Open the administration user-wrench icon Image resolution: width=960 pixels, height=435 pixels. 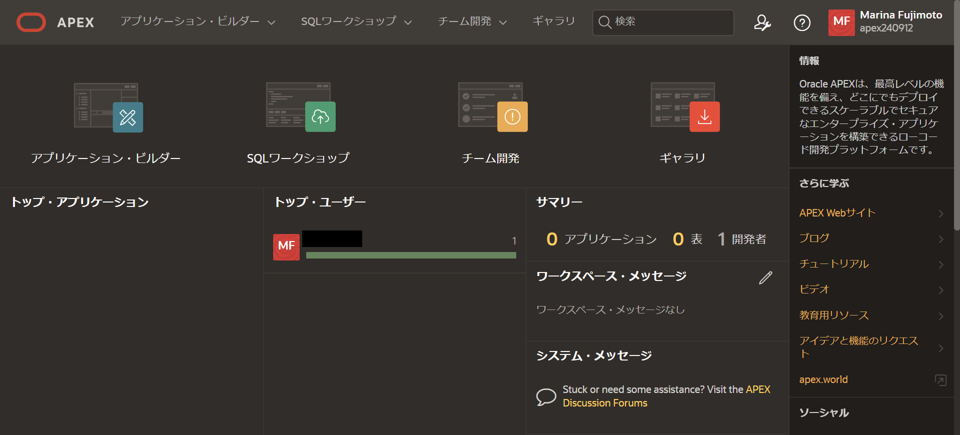(762, 22)
